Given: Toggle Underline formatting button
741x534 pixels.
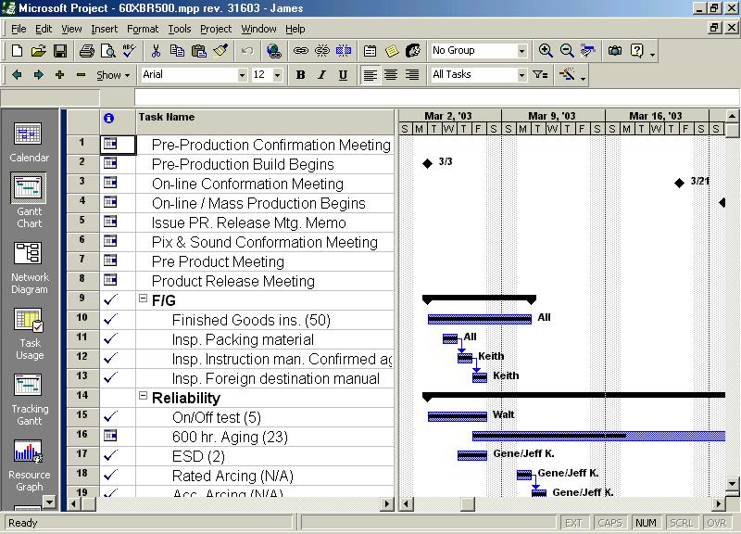Looking at the screenshot, I should click(x=343, y=75).
